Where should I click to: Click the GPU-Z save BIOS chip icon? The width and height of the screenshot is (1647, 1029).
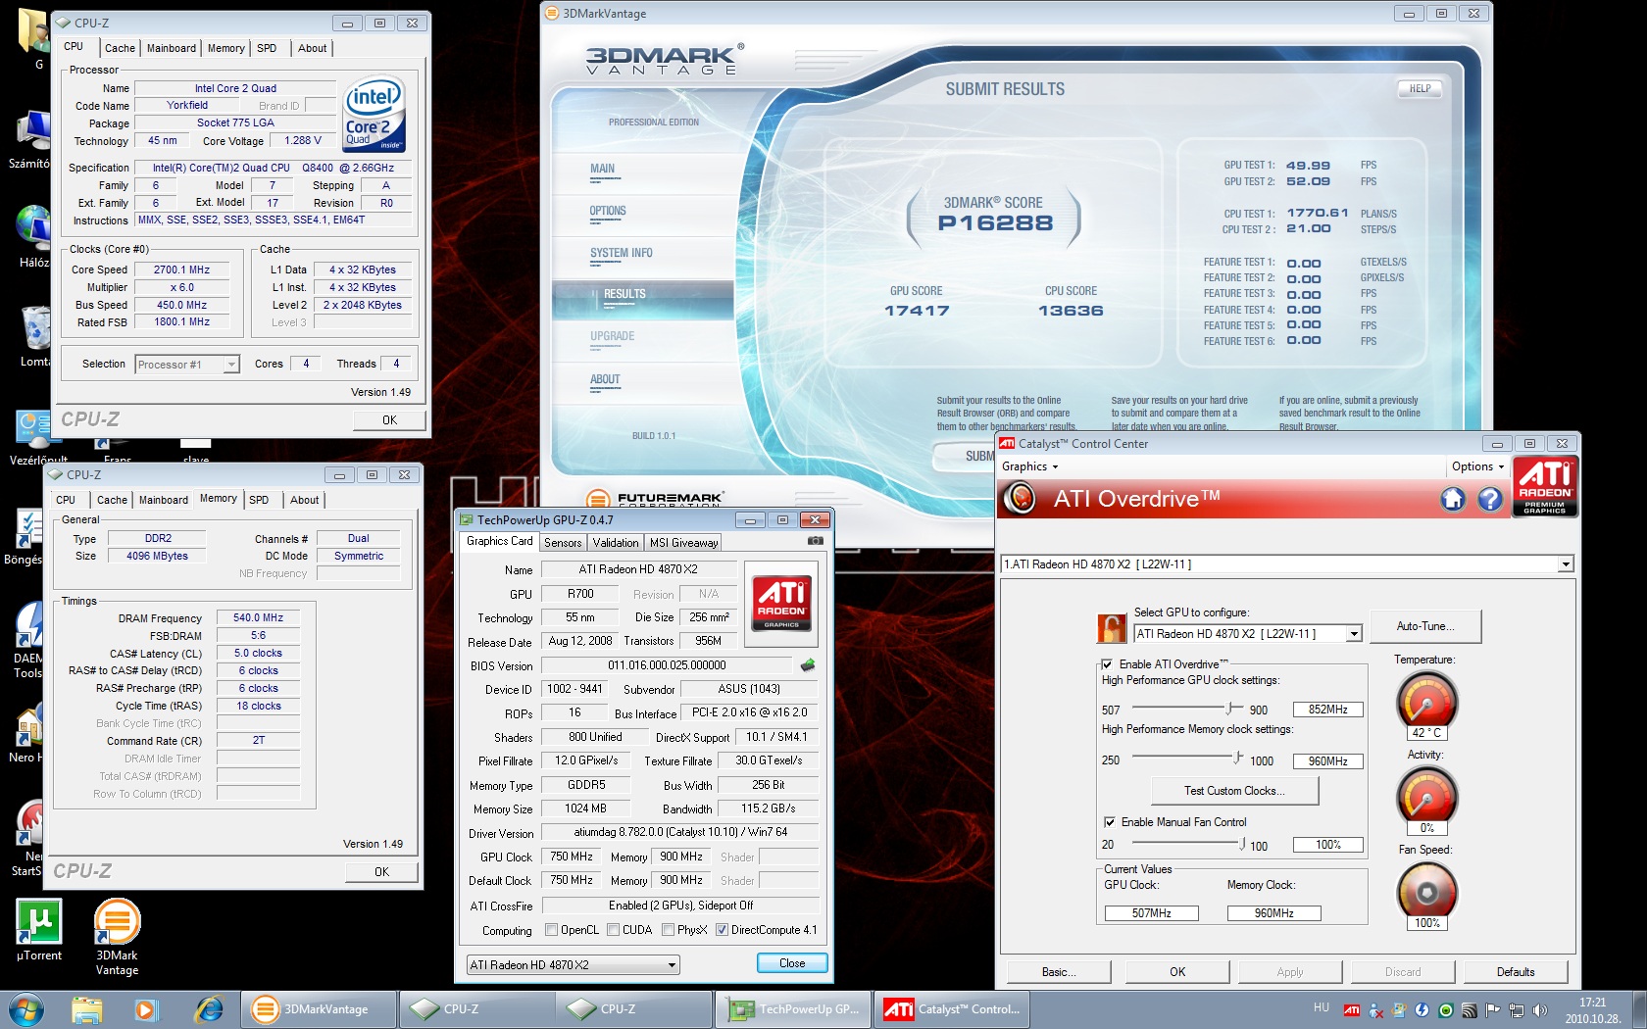(x=808, y=665)
